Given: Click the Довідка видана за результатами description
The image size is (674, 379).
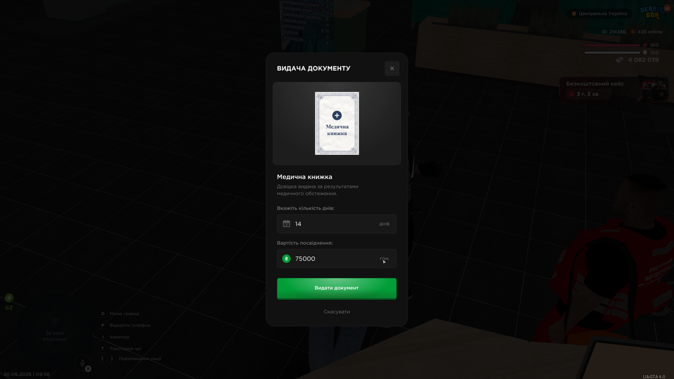Looking at the screenshot, I should pos(318,190).
